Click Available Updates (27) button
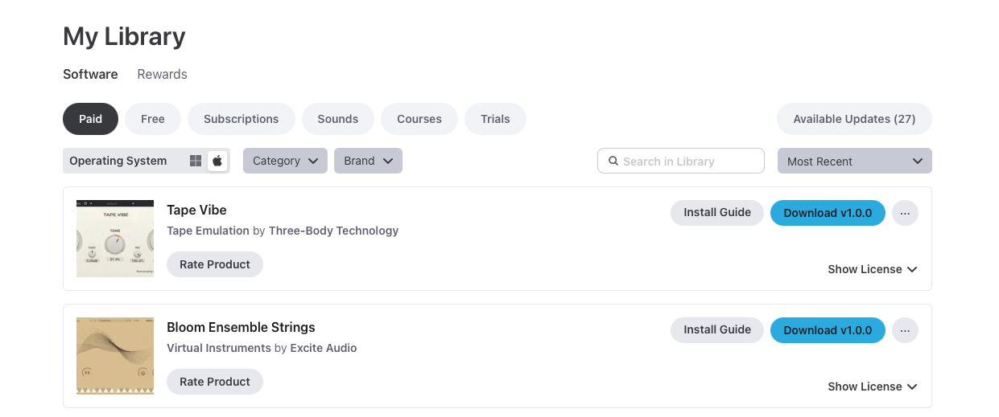 (x=854, y=119)
